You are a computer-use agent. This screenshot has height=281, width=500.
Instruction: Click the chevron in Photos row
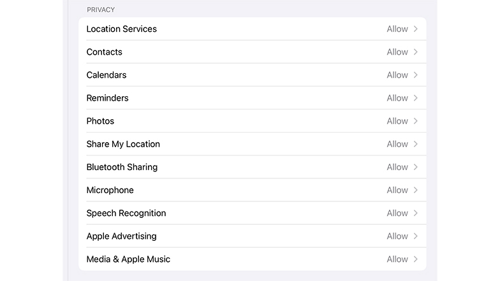416,120
